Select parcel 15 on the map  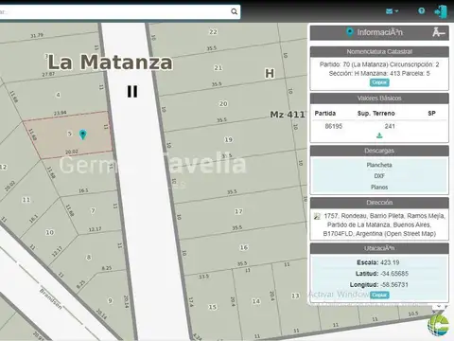tap(213, 307)
